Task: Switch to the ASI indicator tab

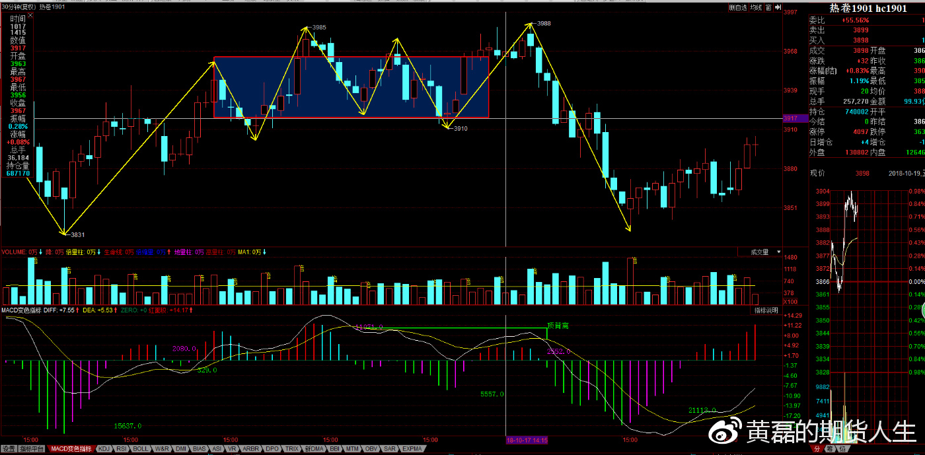Action: coord(217,449)
